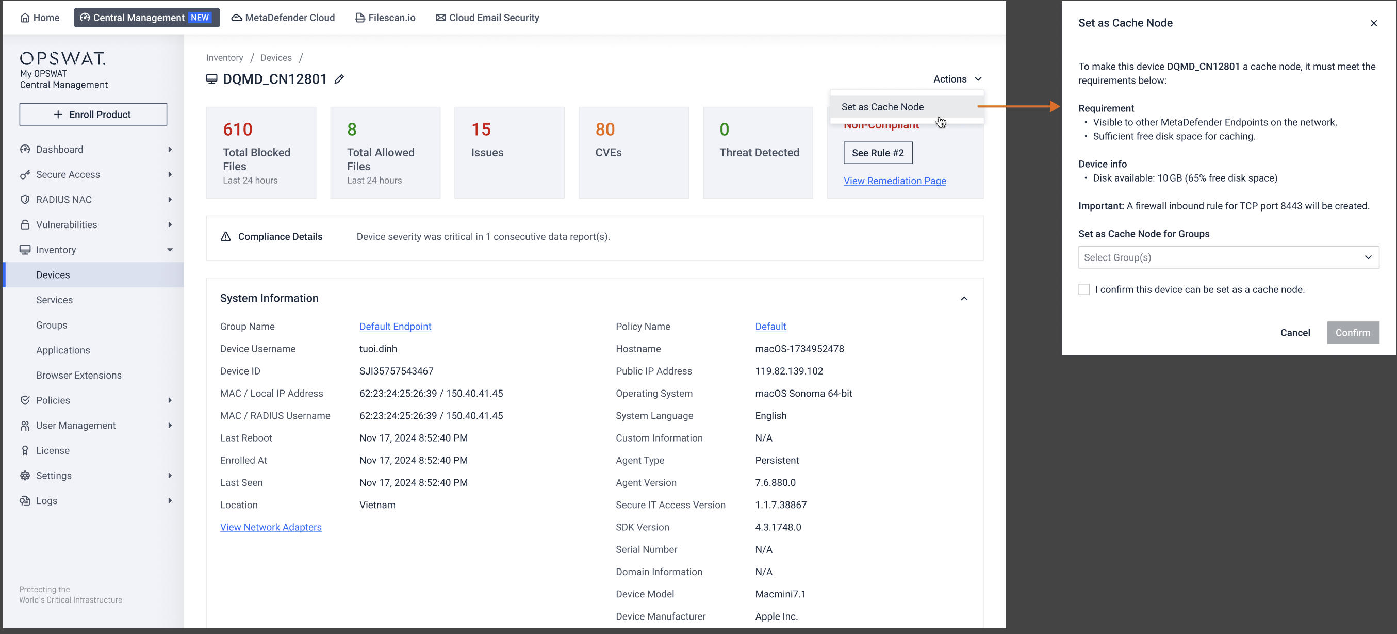The image size is (1397, 634).
Task: Click the Policies shield-check icon
Action: pyautogui.click(x=25, y=400)
